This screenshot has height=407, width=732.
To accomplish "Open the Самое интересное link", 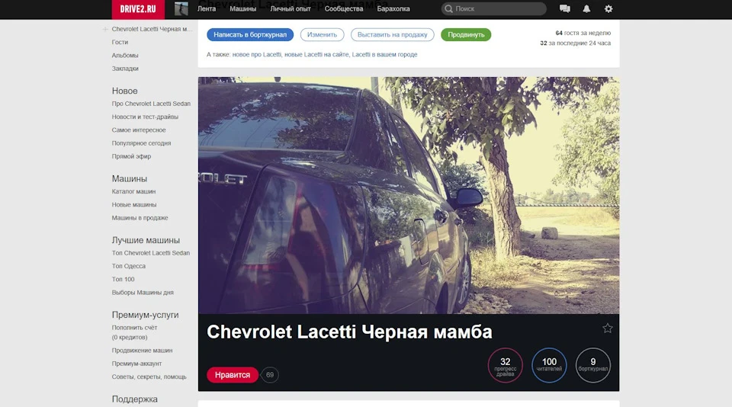I will 139,130.
